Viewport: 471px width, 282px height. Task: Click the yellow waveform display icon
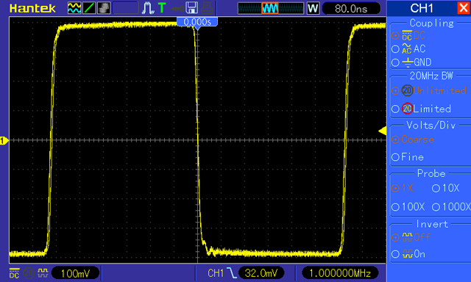[x=74, y=8]
